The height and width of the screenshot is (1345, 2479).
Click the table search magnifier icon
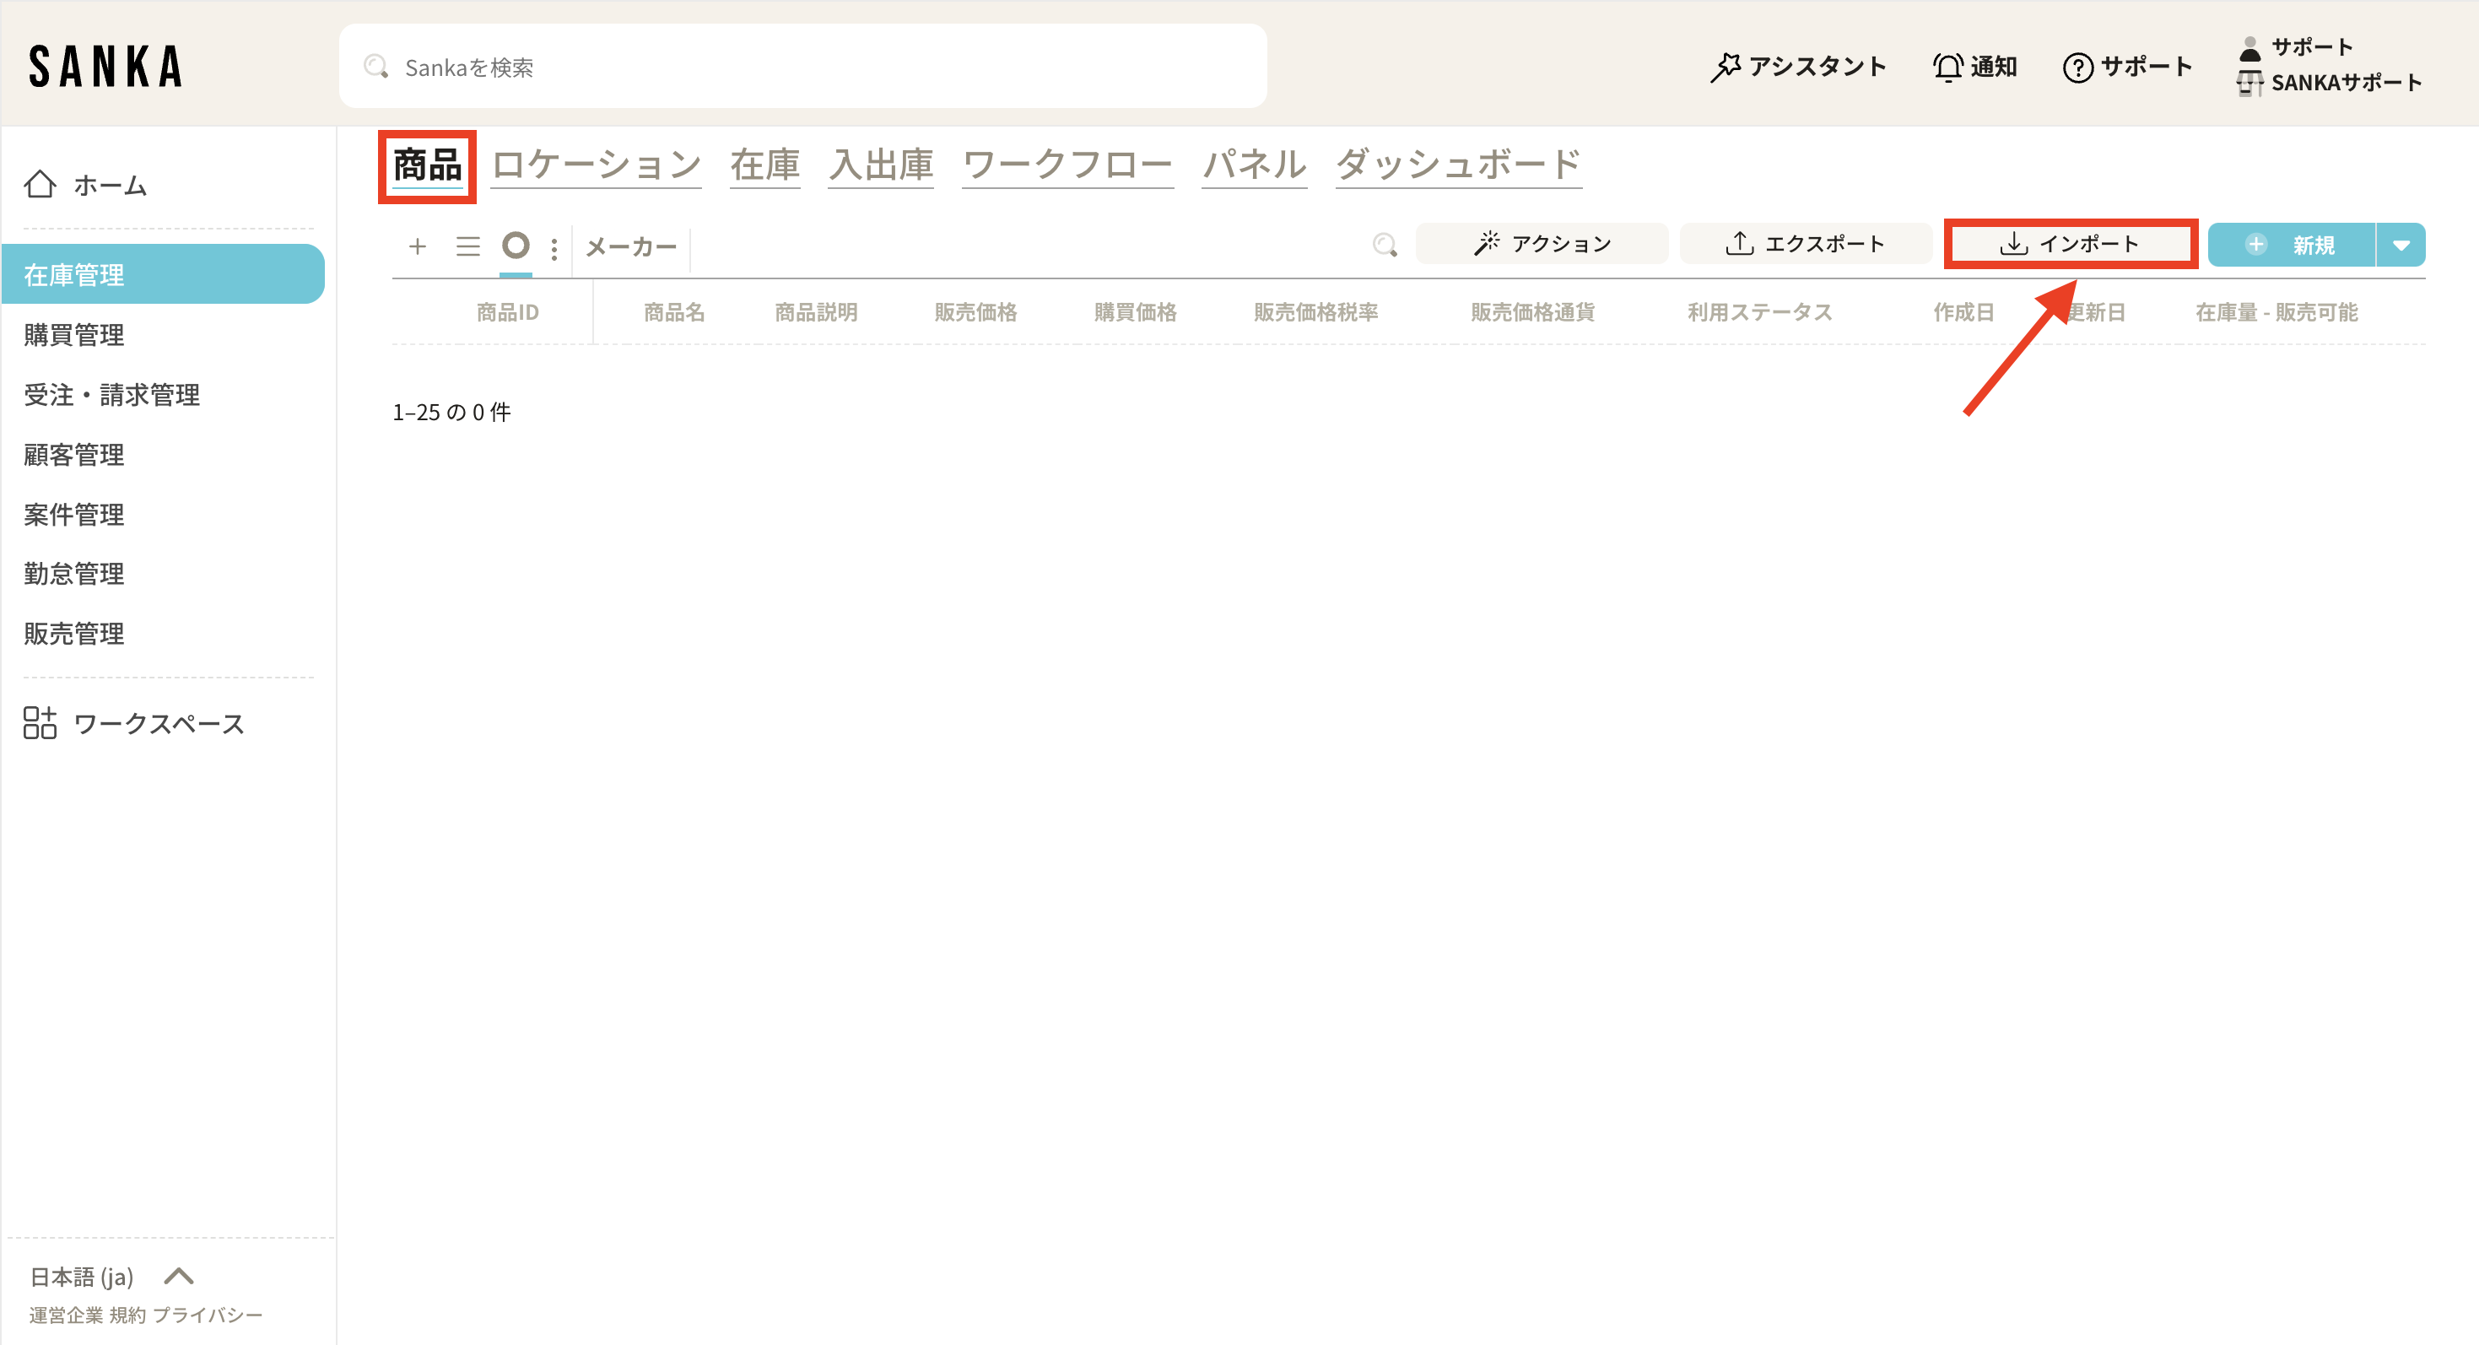(x=1384, y=245)
